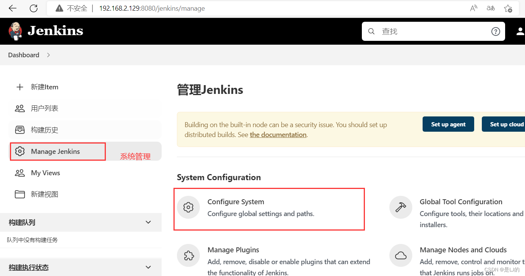Screen dimensions: 525x276
Task: Open 构建历史 in the sidebar
Action: pos(85,130)
